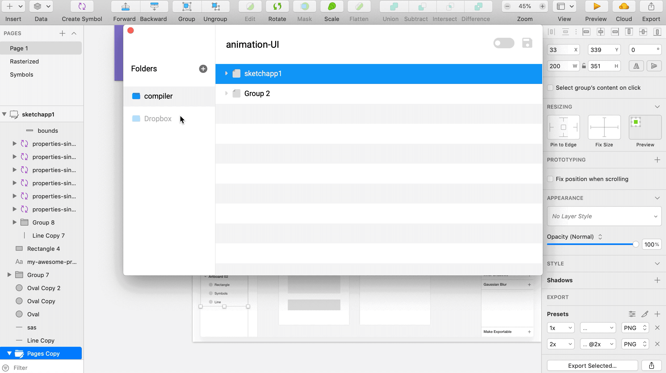Expand sketchapp1 row in dialog
Image resolution: width=666 pixels, height=373 pixels.
click(226, 73)
